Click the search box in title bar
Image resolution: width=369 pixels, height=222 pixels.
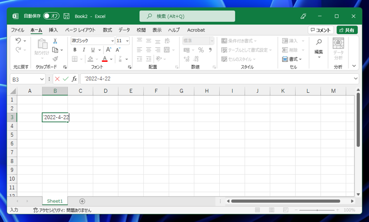tap(187, 16)
